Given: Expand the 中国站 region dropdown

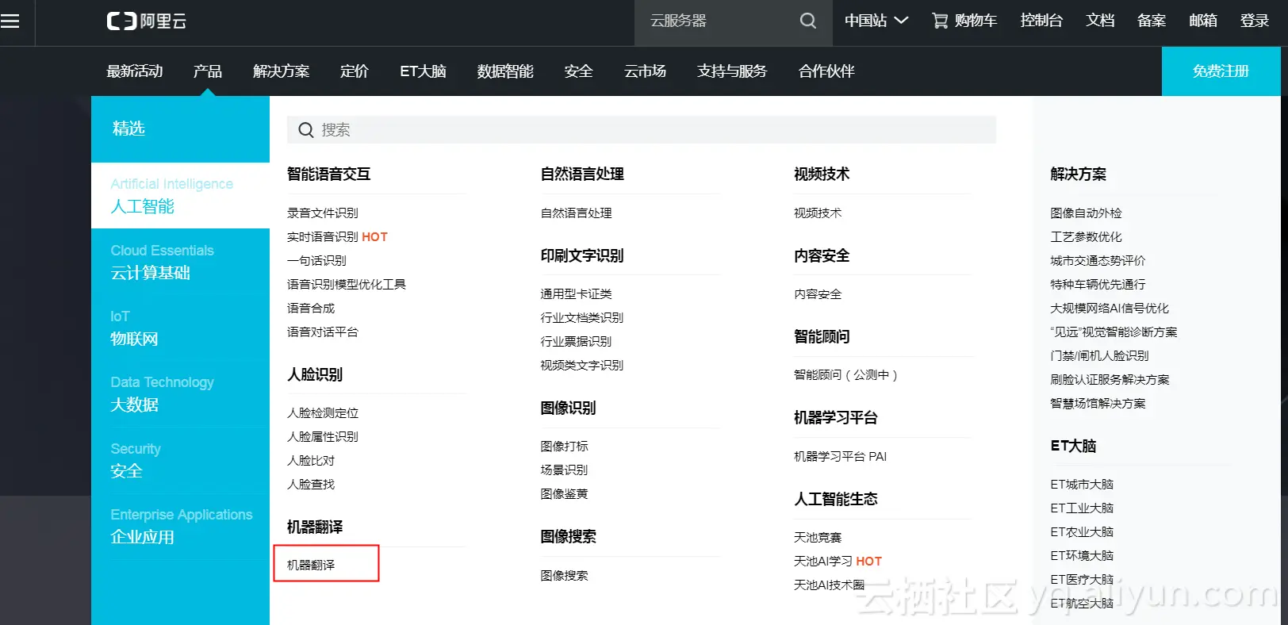Looking at the screenshot, I should 876,21.
